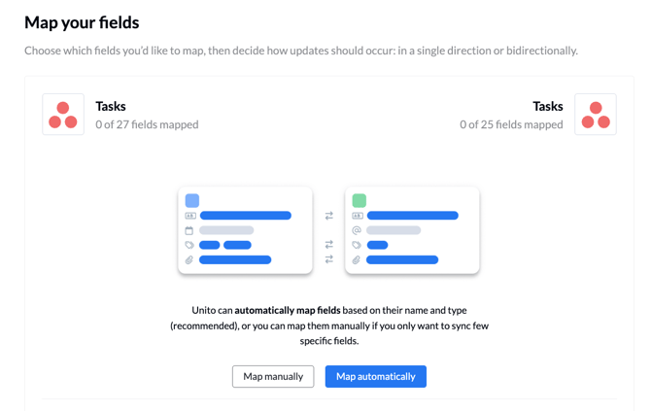Select the left Tasks heading
The image size is (651, 411).
(111, 106)
